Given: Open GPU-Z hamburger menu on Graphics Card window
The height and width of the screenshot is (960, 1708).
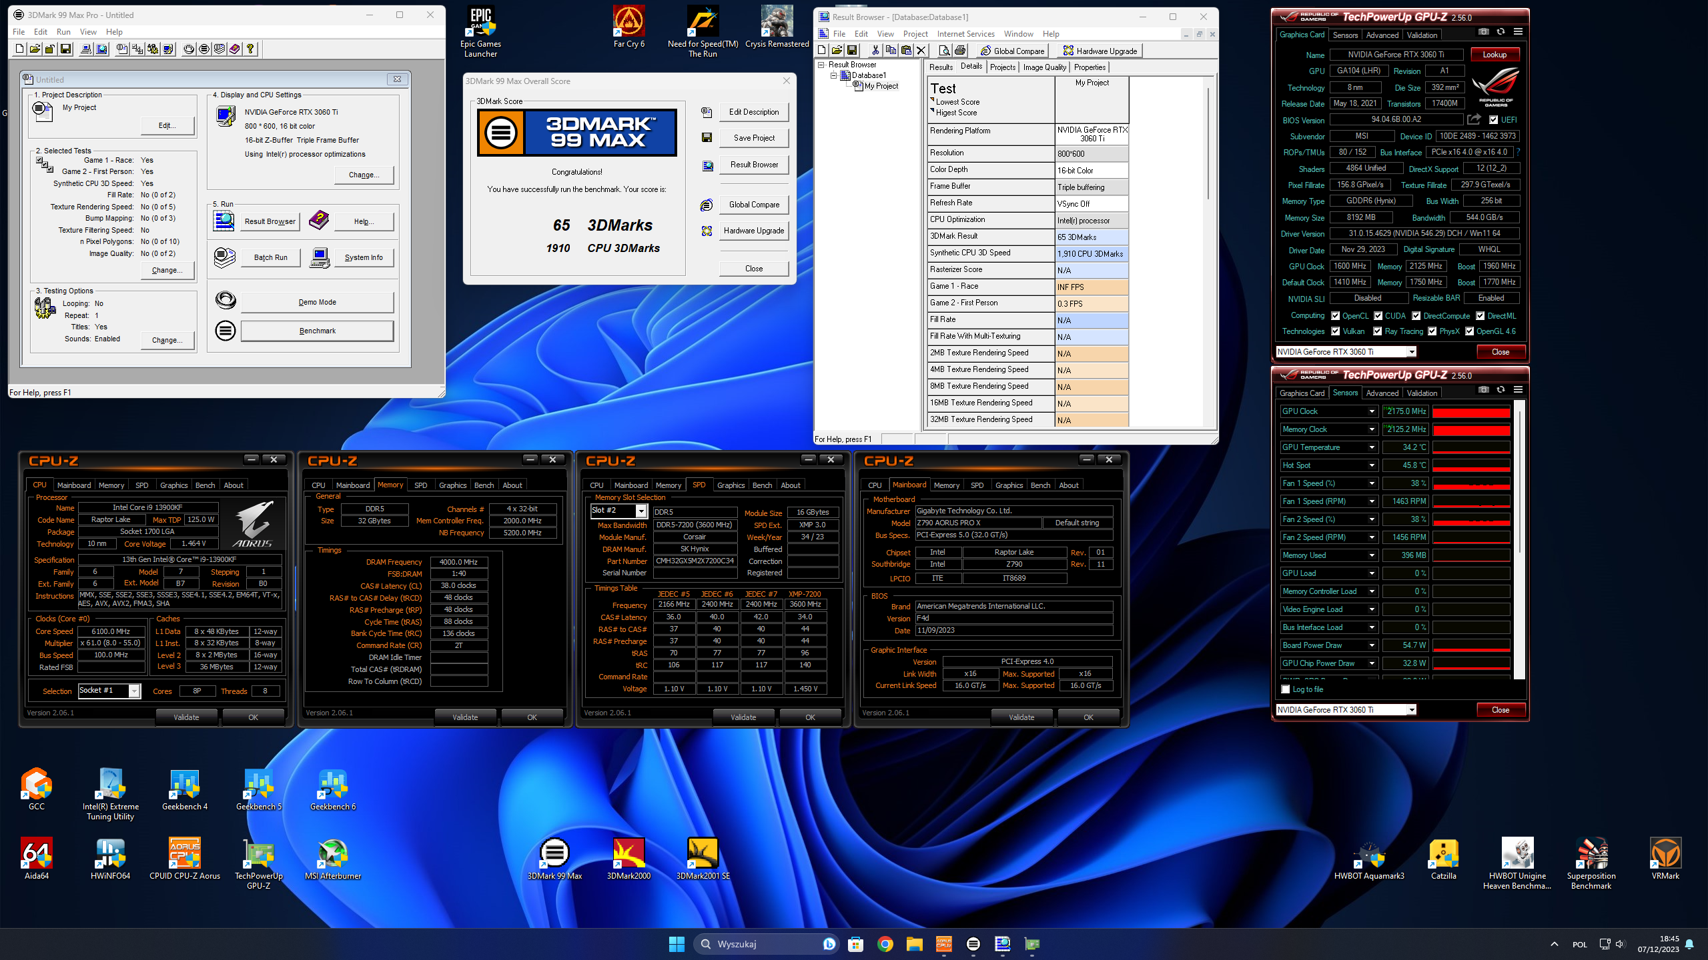Looking at the screenshot, I should (1518, 31).
